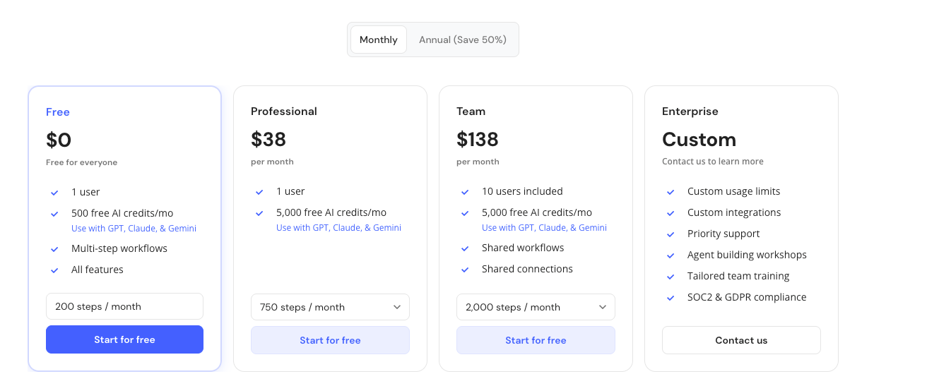Start for free on Professional plan

click(330, 340)
